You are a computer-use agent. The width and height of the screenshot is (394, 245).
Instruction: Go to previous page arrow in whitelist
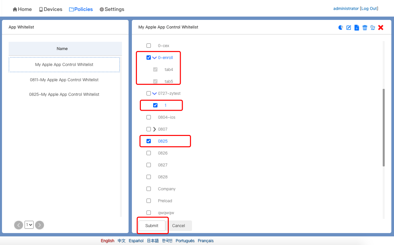pos(19,225)
